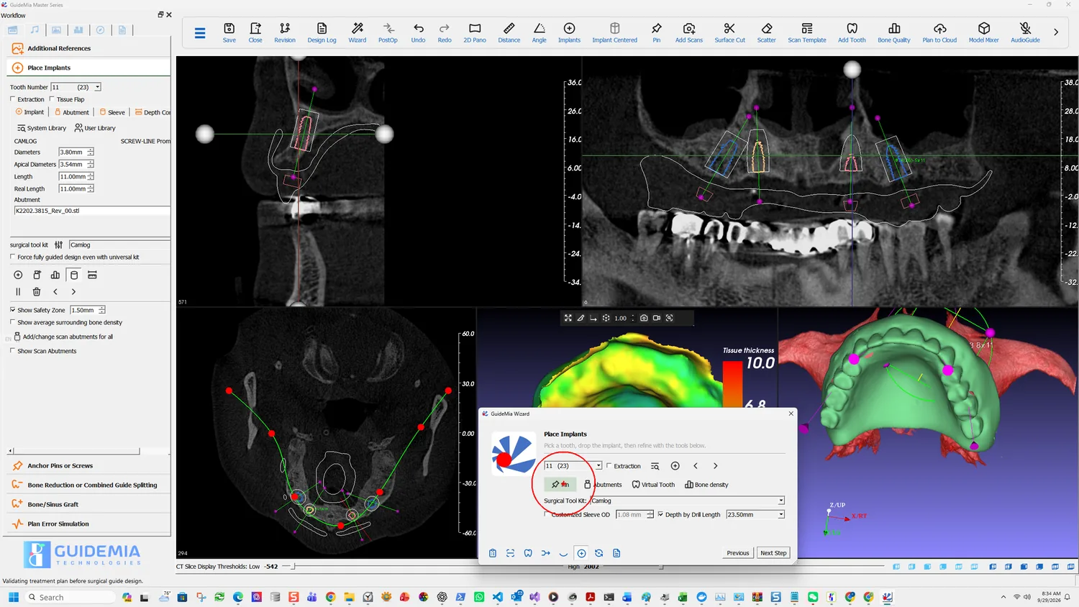Click the Previous button in the wizard
This screenshot has height=607, width=1079.
pos(738,553)
